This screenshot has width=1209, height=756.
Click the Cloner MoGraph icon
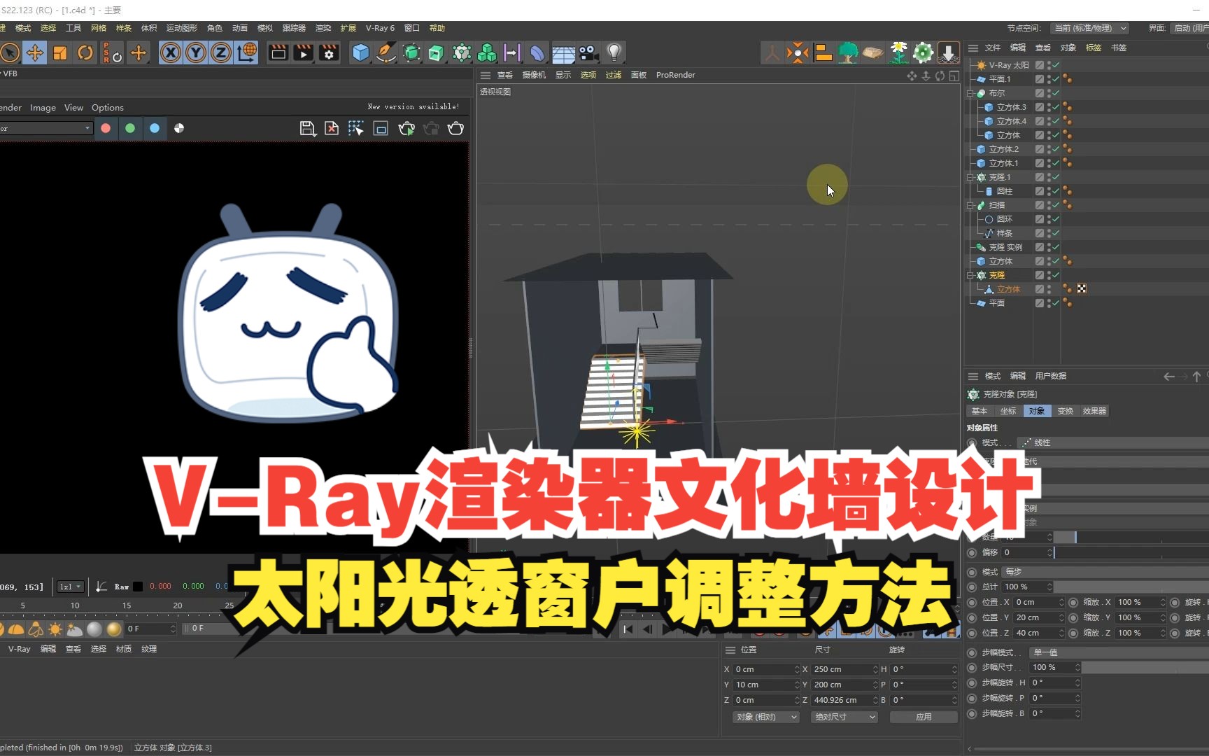(x=461, y=52)
